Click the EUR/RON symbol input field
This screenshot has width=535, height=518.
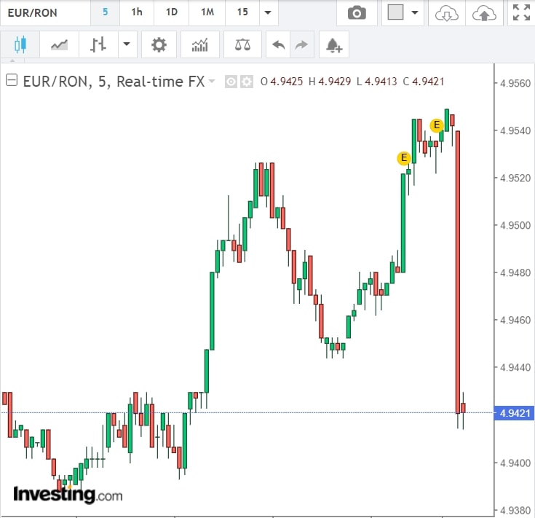tap(44, 13)
